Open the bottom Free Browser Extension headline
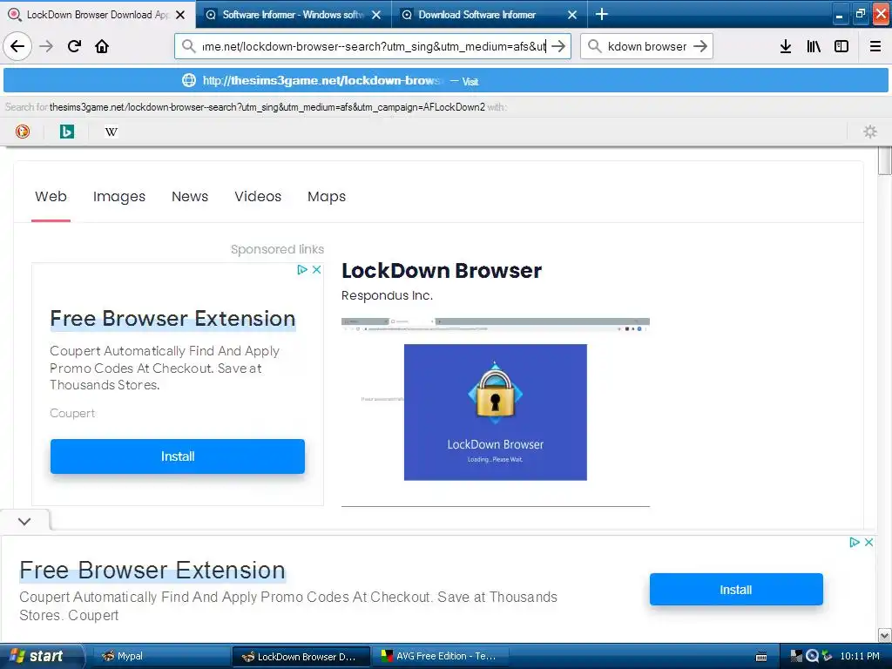 click(x=152, y=570)
